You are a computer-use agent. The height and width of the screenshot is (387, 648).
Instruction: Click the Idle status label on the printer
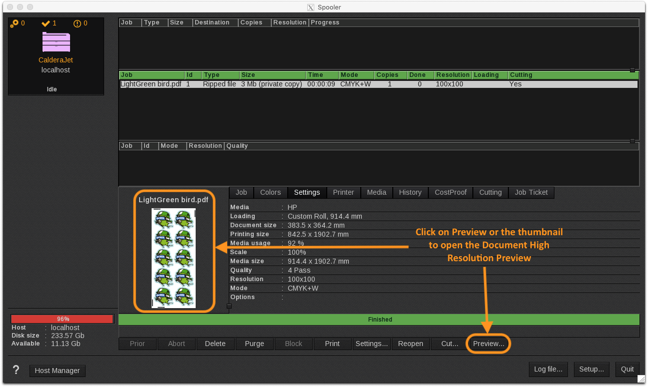point(52,89)
